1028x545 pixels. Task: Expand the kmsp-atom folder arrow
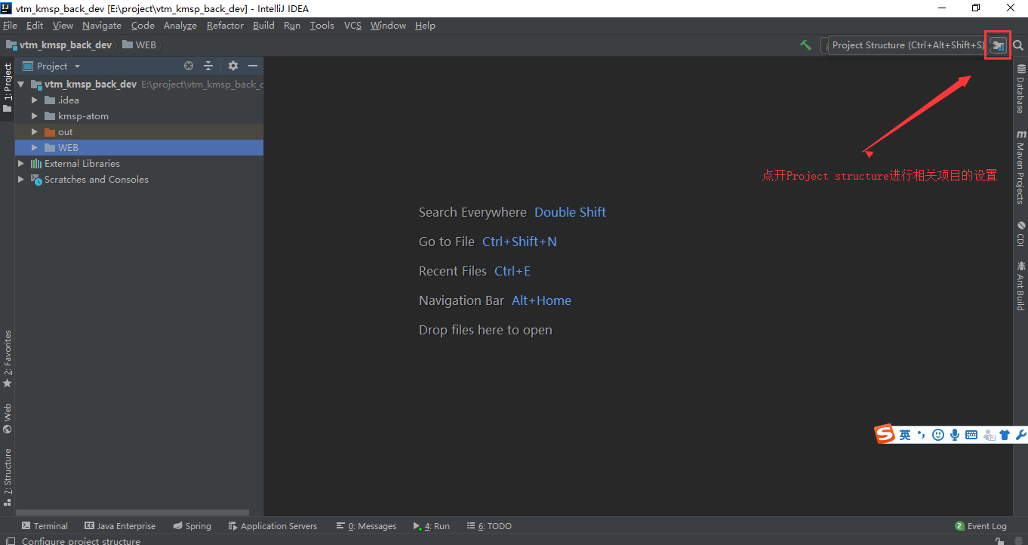pos(35,116)
